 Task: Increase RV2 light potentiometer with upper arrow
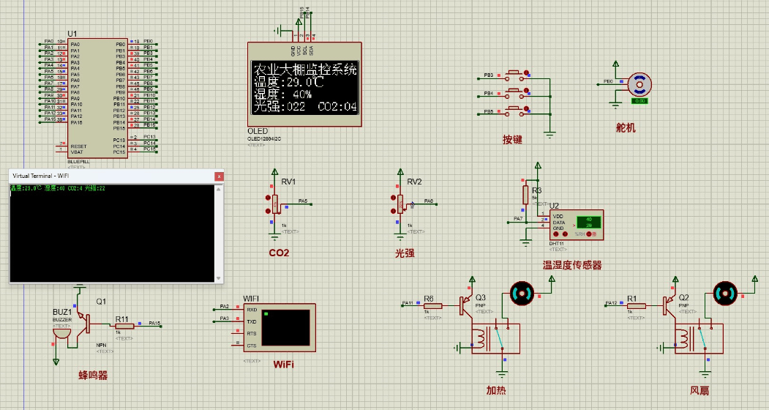394,197
